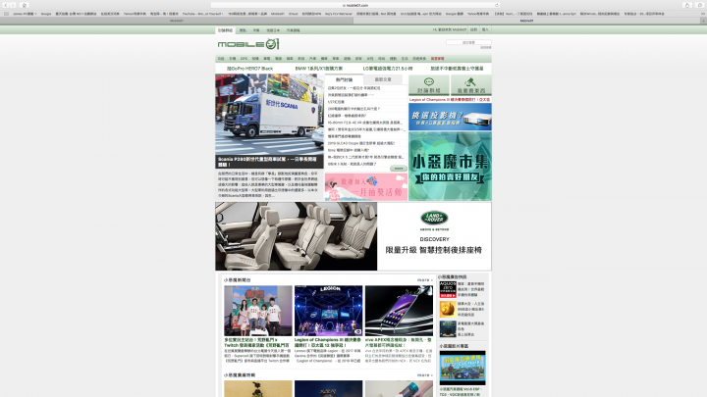Click the Safari share icon
The image size is (707, 397).
tap(687, 5)
